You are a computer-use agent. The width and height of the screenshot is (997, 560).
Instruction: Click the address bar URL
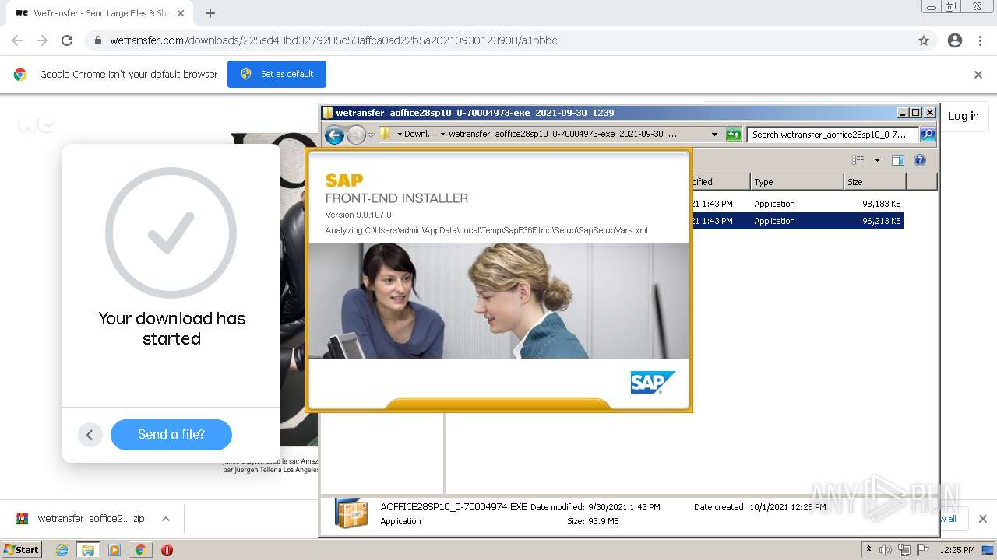[333, 40]
